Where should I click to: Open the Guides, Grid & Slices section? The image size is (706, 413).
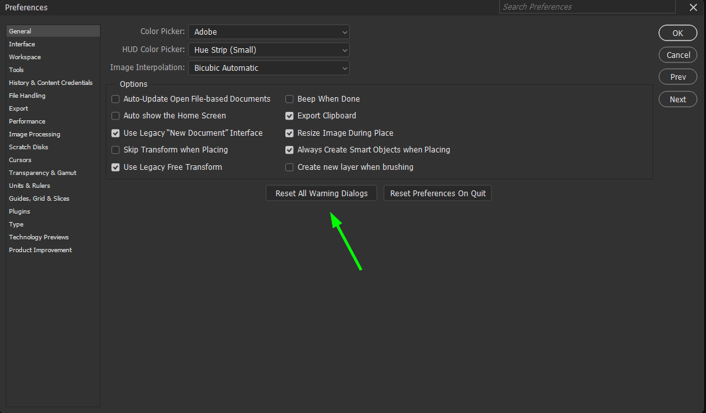(x=40, y=198)
